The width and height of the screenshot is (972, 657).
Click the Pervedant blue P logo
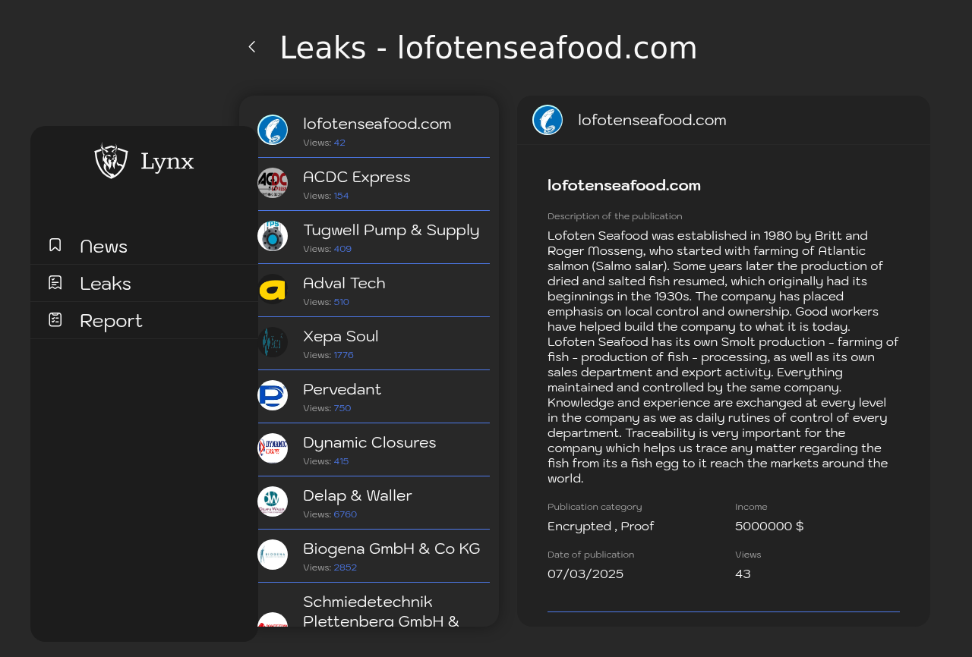pyautogui.click(x=273, y=395)
